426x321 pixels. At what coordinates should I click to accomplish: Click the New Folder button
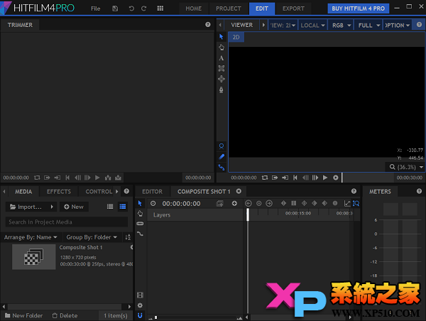click(24, 315)
